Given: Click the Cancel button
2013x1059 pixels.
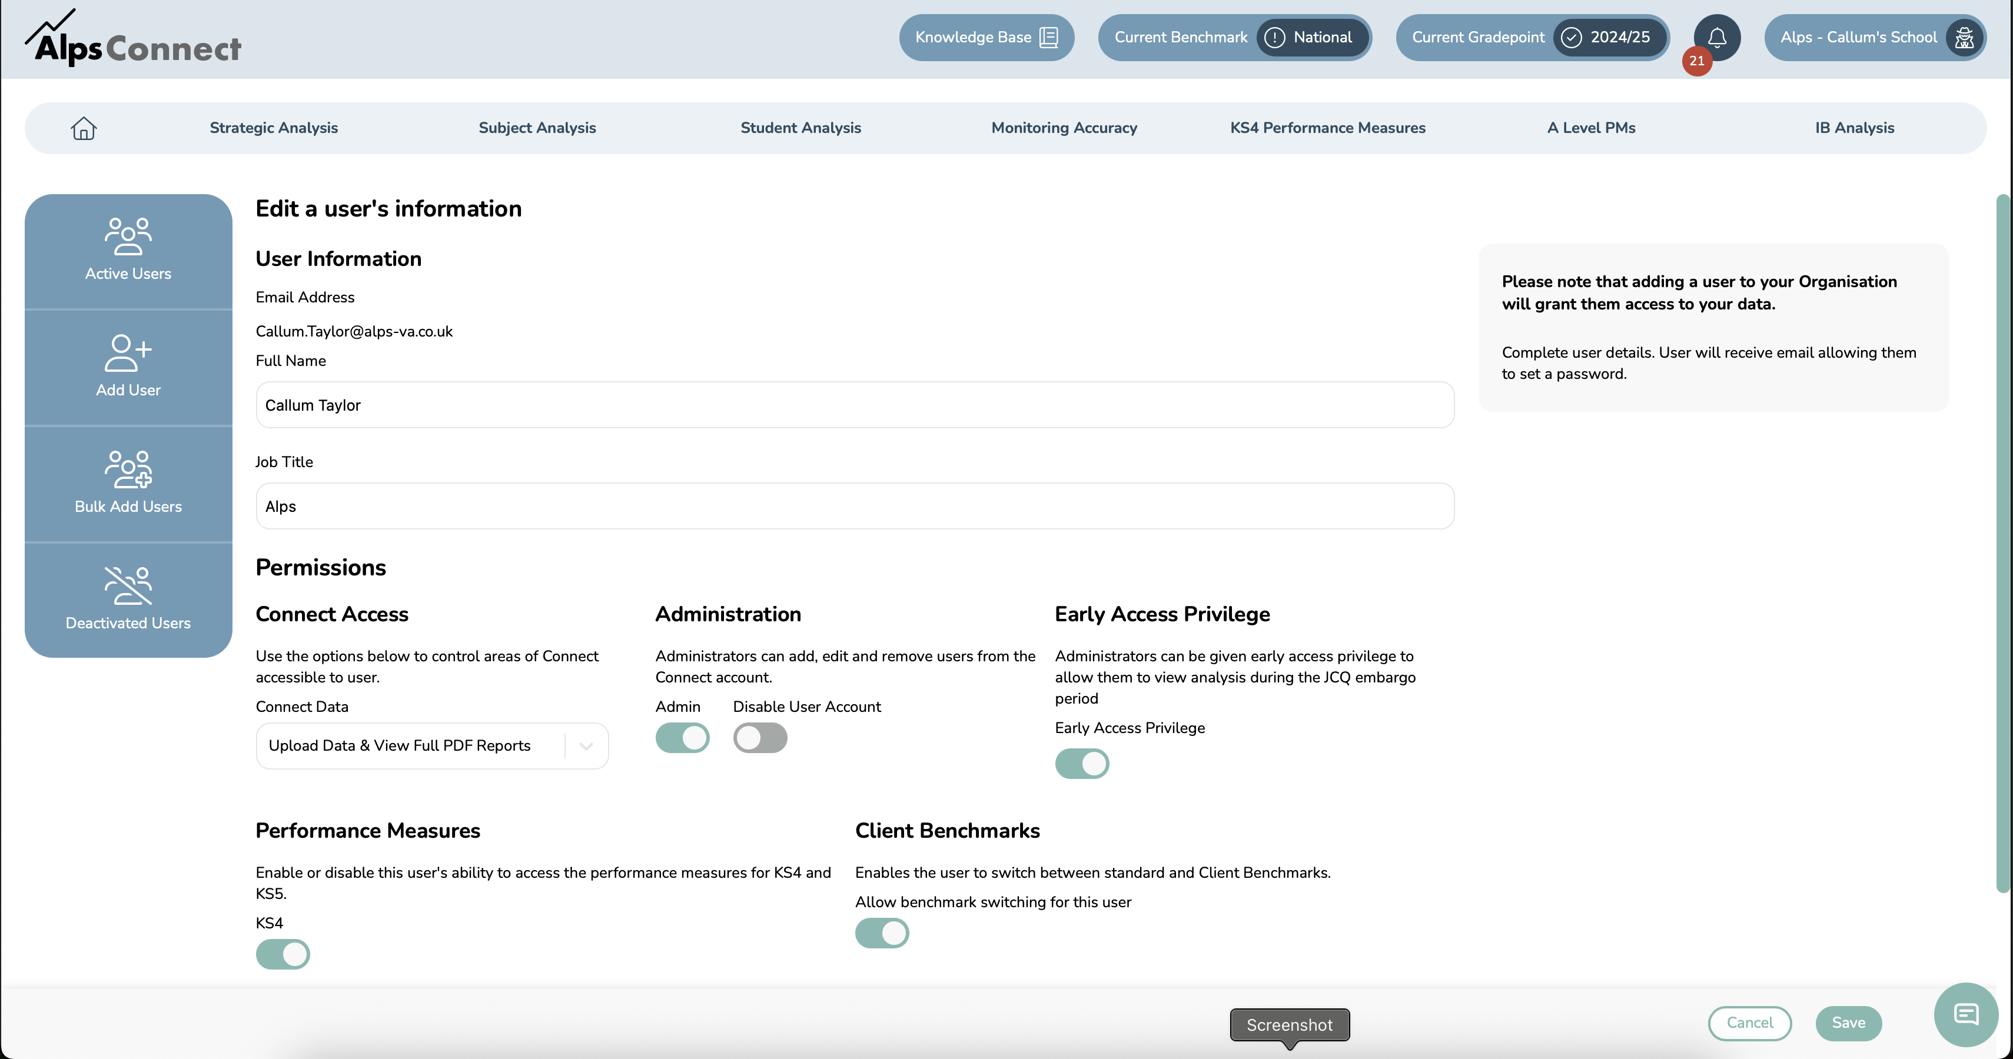Looking at the screenshot, I should [x=1750, y=1023].
